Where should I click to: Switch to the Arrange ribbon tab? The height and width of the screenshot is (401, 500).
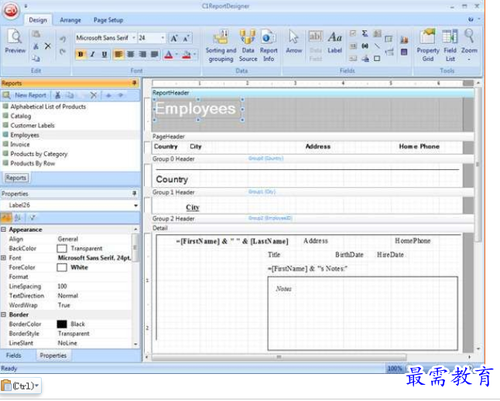click(x=70, y=20)
